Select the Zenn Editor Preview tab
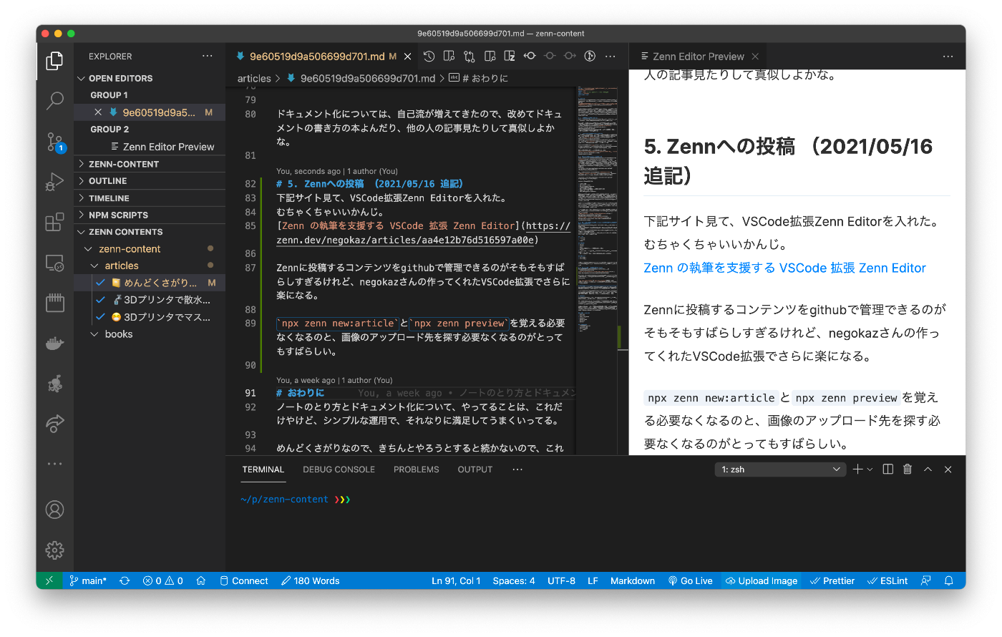 pyautogui.click(x=699, y=57)
